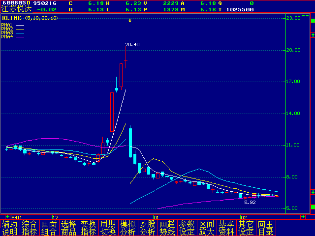Click the yellow down arrow marker above the chart
This screenshot has width=315, height=236.
tap(130, 20)
